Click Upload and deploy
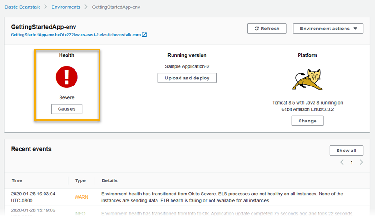This screenshot has height=216, width=375. [x=187, y=78]
